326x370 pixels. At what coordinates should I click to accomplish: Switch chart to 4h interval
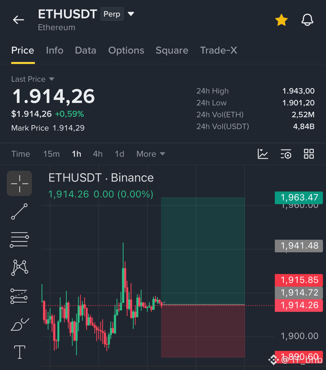98,154
